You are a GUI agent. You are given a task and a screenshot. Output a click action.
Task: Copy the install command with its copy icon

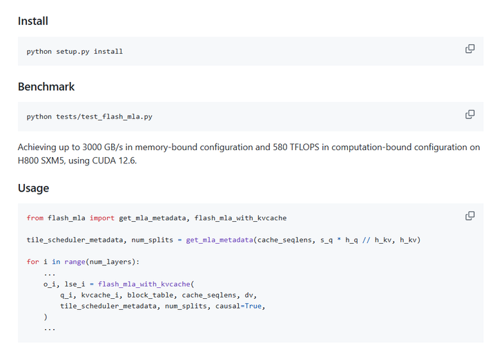tap(470, 49)
